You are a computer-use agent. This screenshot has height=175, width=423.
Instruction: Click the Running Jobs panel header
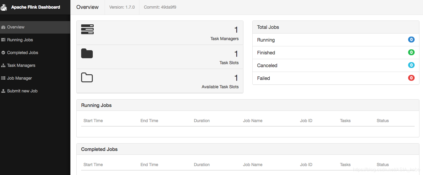pyautogui.click(x=248, y=105)
